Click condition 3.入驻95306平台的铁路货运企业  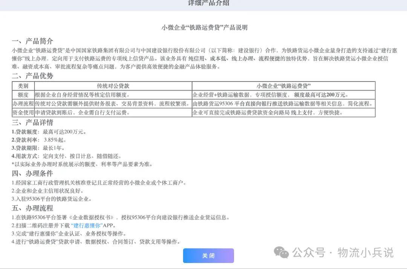tap(51, 199)
